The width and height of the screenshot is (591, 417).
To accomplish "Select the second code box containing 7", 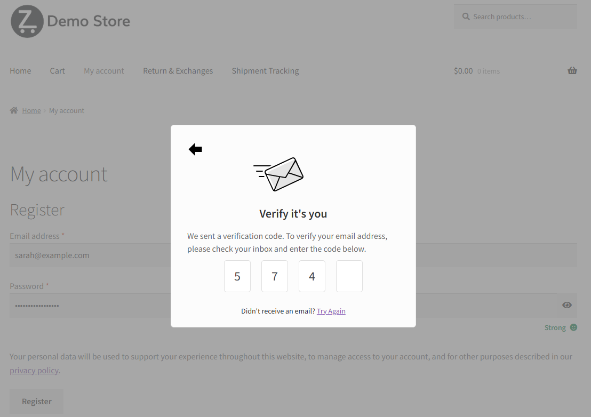I will (x=274, y=276).
